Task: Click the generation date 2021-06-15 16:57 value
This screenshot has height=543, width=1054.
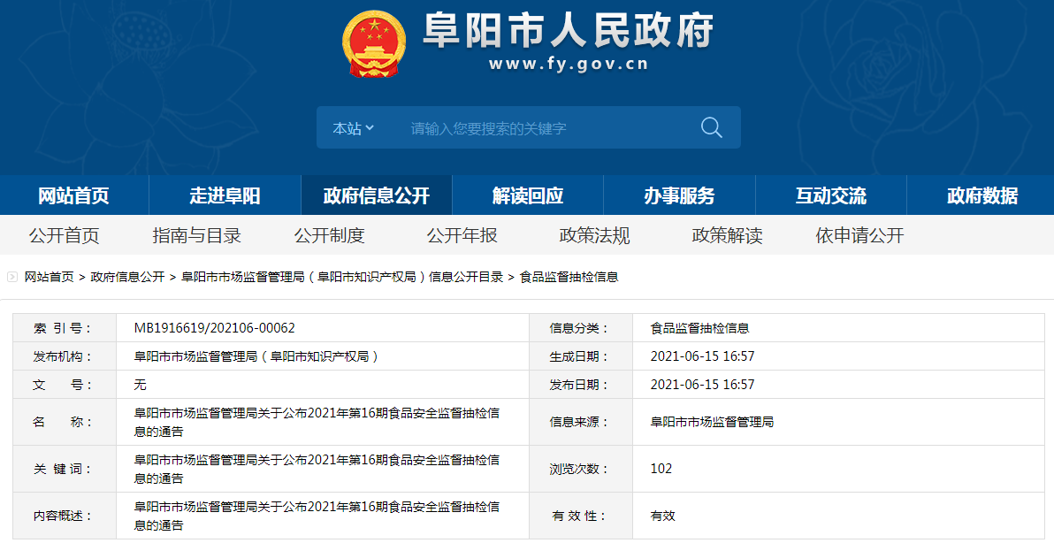Action: (702, 357)
